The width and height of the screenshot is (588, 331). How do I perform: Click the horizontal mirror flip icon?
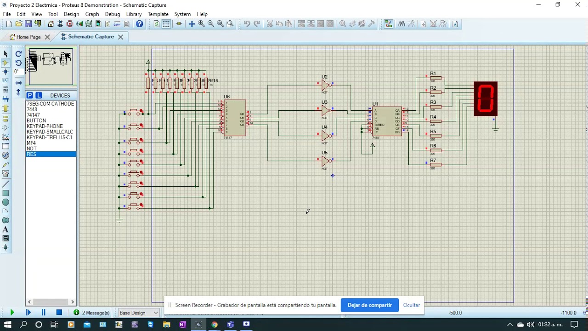tap(18, 83)
